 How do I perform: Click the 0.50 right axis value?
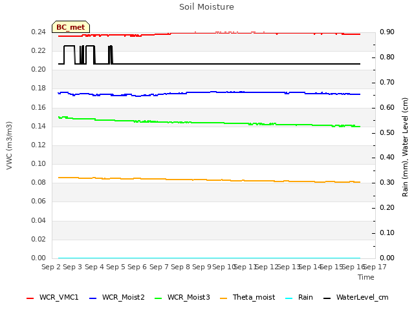387,132
